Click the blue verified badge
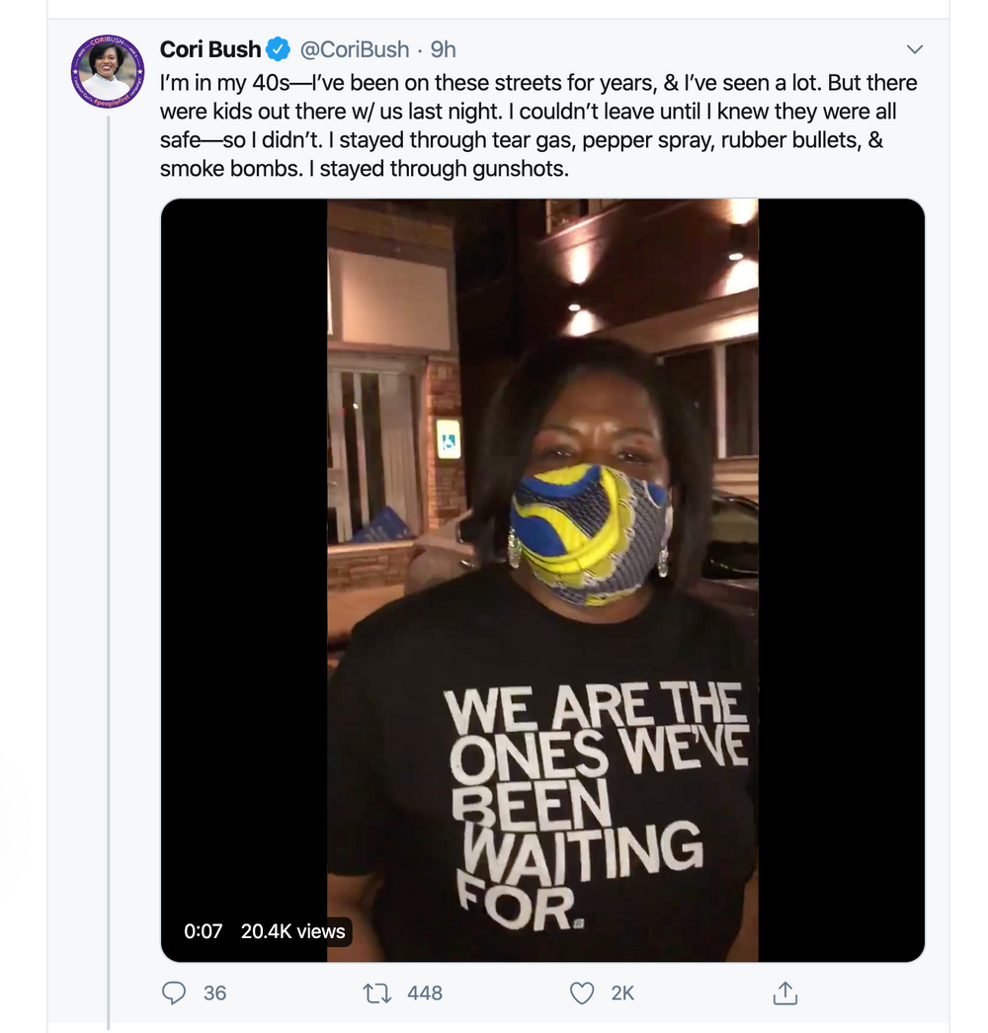Image resolution: width=988 pixels, height=1033 pixels. point(280,49)
